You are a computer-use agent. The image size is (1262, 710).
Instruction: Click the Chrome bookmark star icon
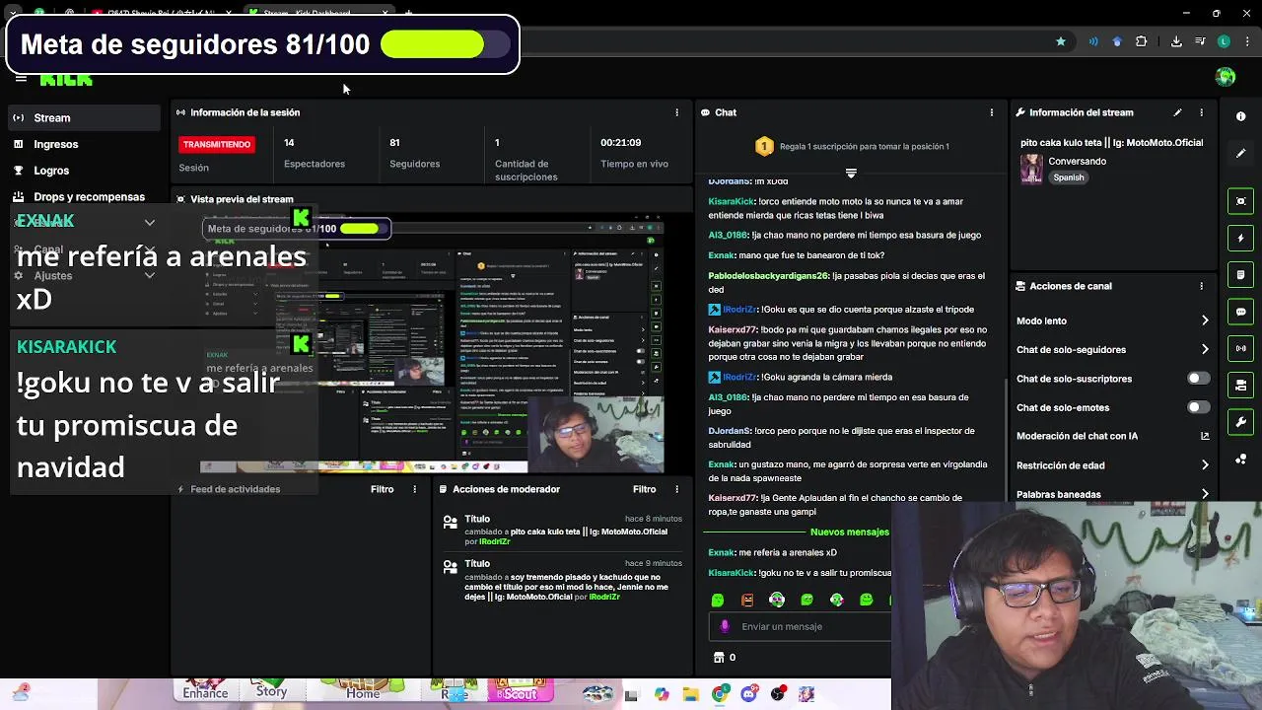(x=1061, y=41)
